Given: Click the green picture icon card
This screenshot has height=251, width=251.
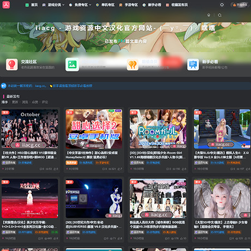Looking at the screenshot, I should [x=72, y=64].
